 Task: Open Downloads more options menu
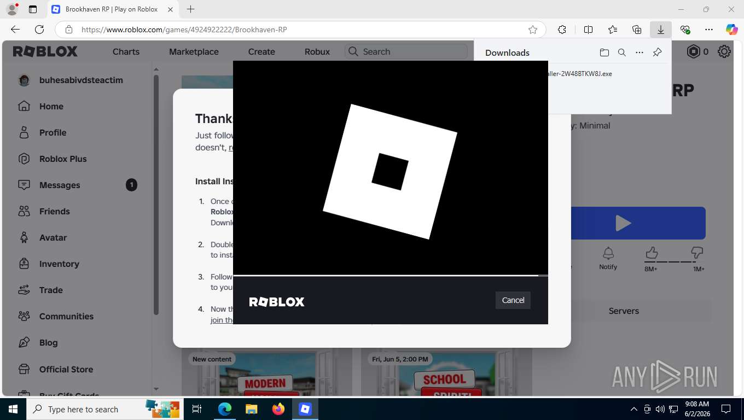click(639, 52)
